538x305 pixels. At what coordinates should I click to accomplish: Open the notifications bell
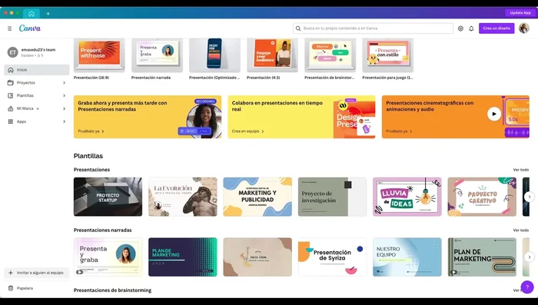(471, 28)
